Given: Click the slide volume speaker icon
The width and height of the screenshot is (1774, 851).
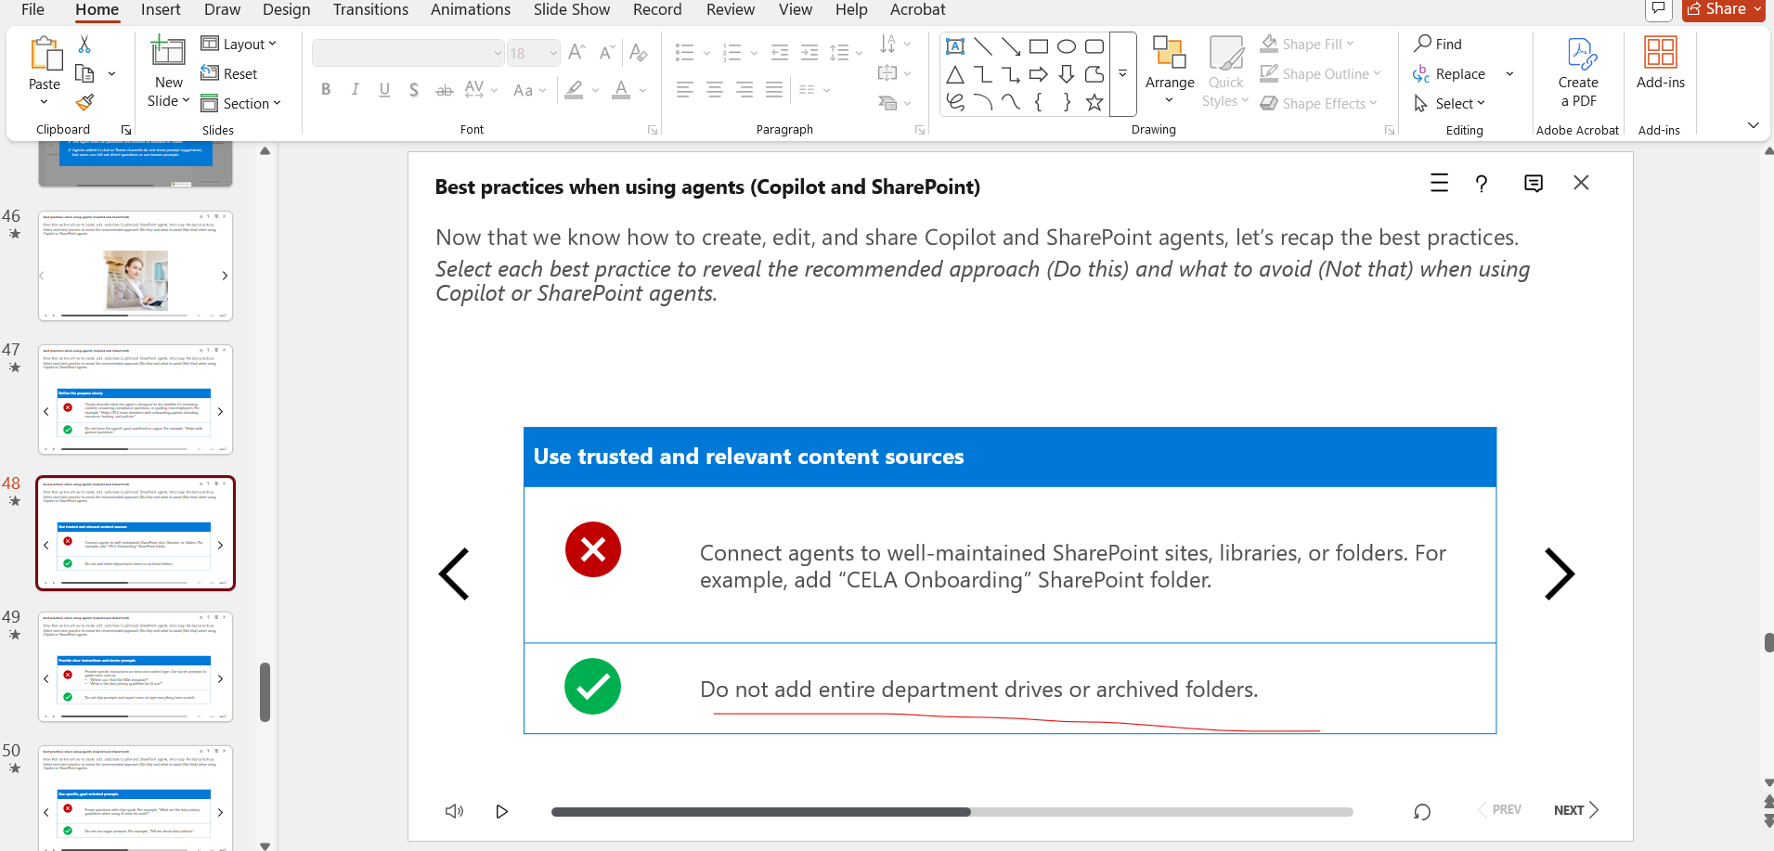Looking at the screenshot, I should (454, 811).
